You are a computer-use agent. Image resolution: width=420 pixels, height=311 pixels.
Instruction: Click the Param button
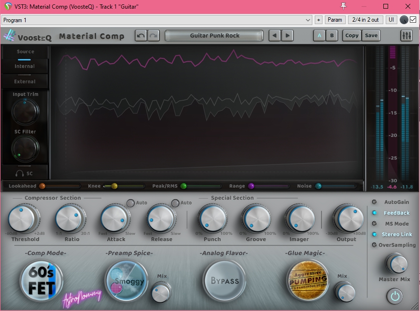pyautogui.click(x=335, y=20)
